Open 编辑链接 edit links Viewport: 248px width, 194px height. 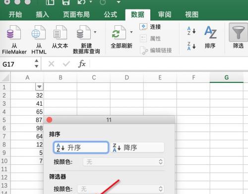pos(156,50)
